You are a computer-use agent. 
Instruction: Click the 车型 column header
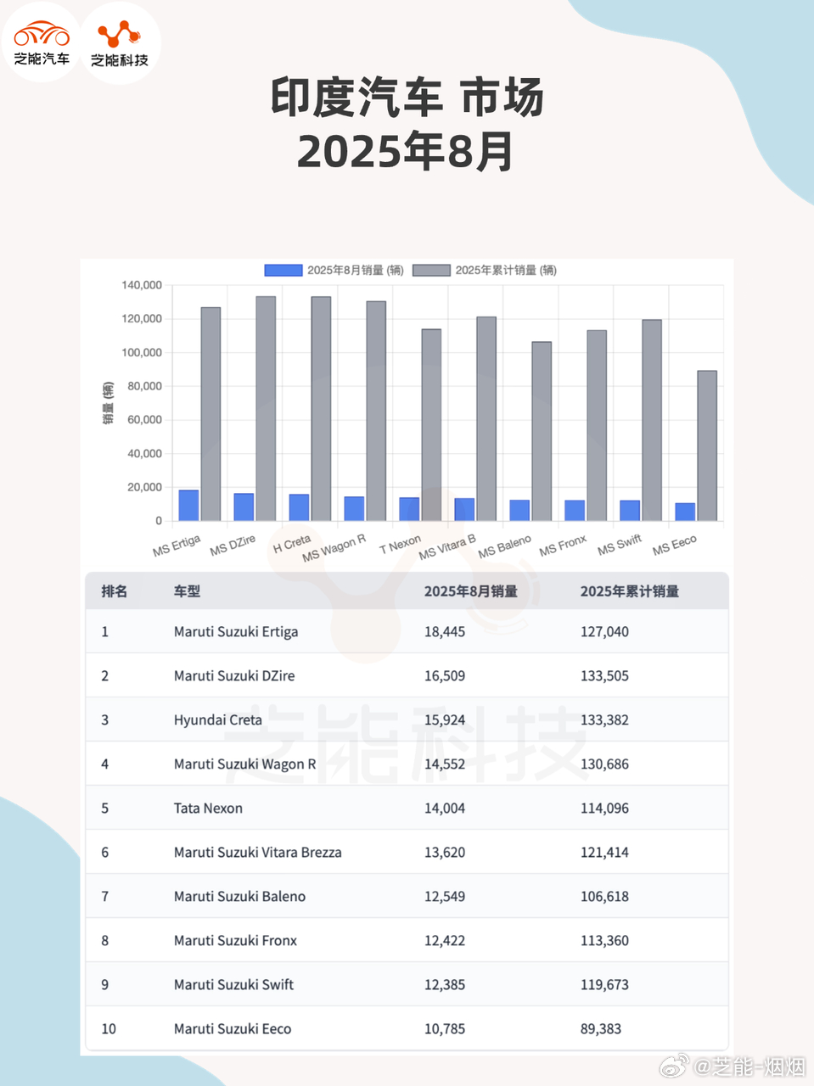click(187, 591)
